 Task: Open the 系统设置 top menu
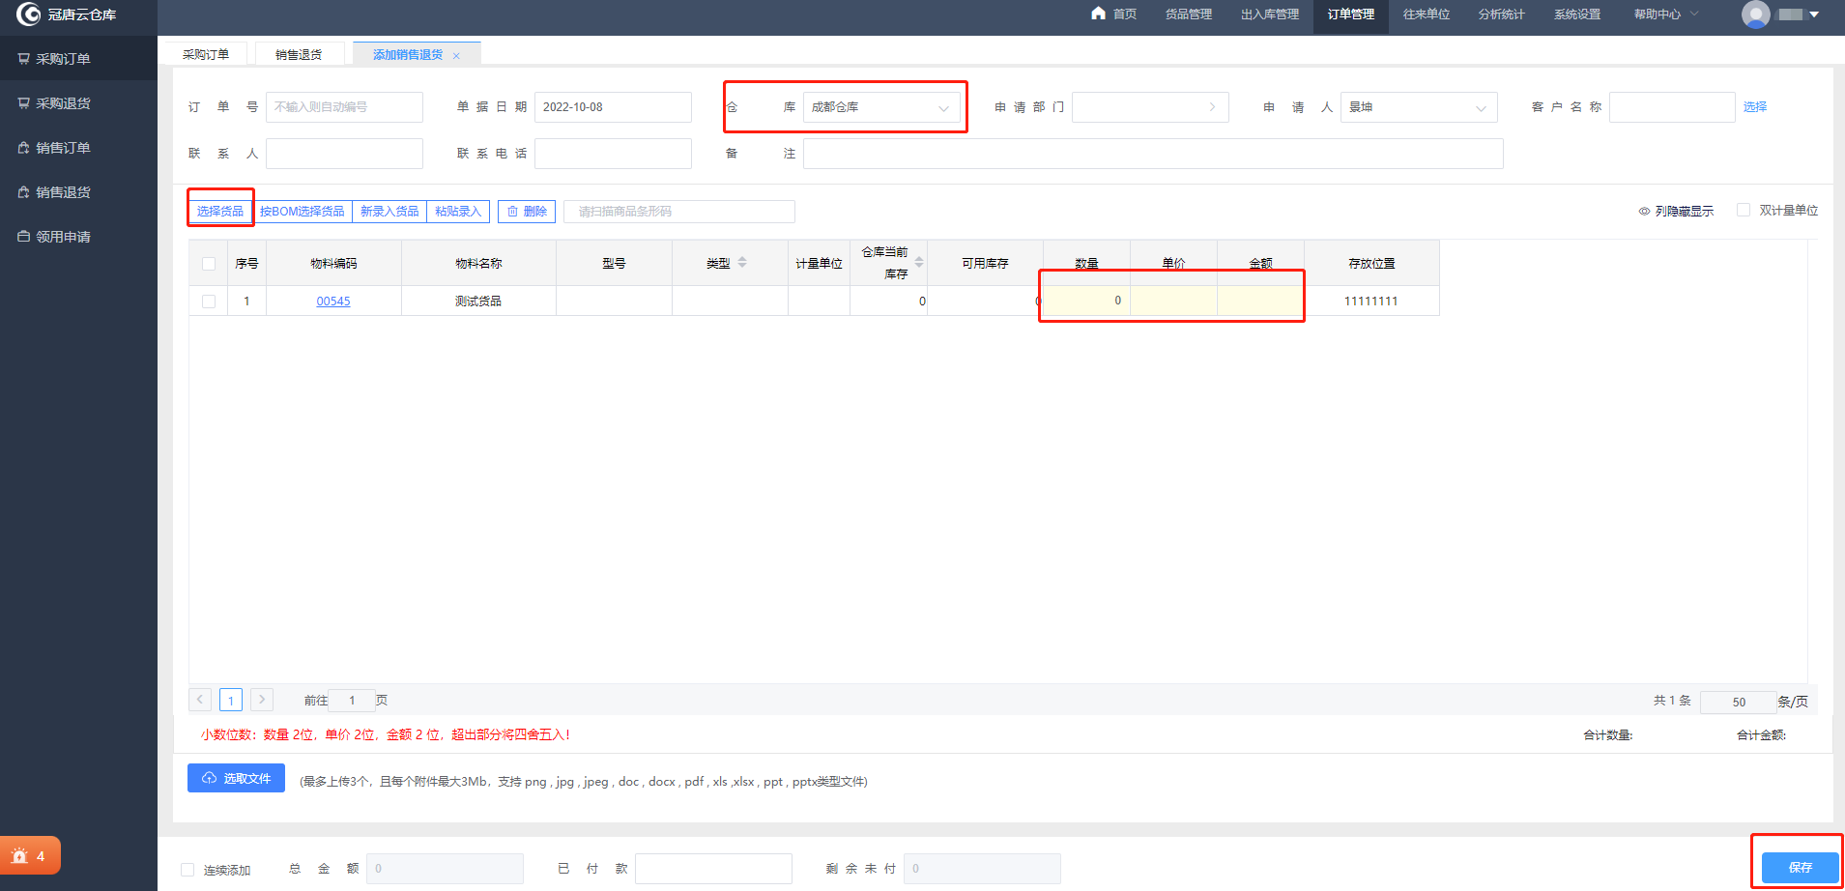point(1576,14)
